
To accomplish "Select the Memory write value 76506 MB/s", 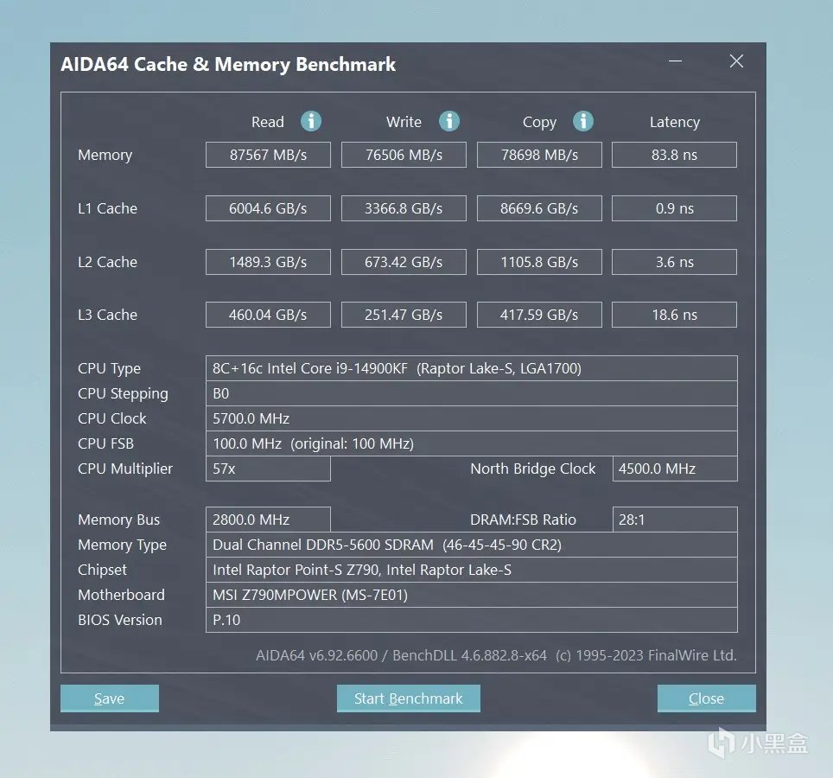I will coord(404,155).
